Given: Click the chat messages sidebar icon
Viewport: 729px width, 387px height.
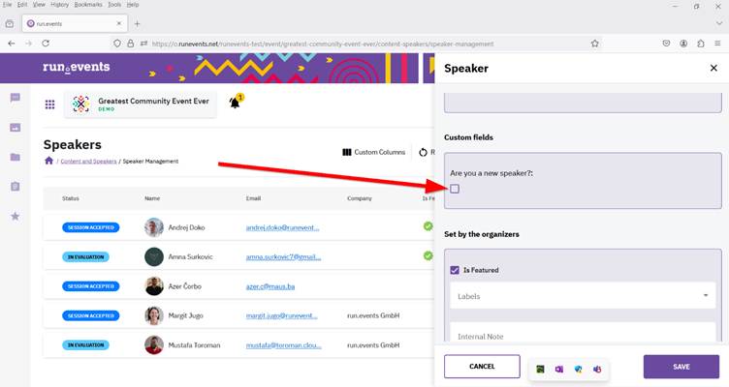Looking at the screenshot, I should [x=16, y=98].
